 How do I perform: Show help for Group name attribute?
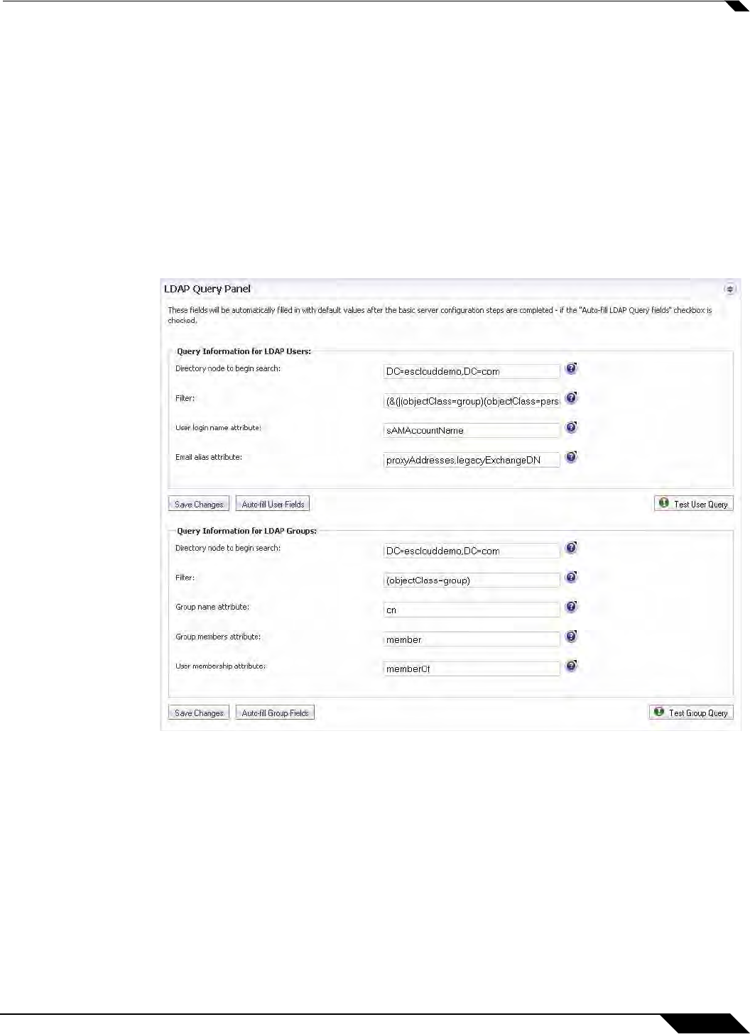tap(571, 607)
